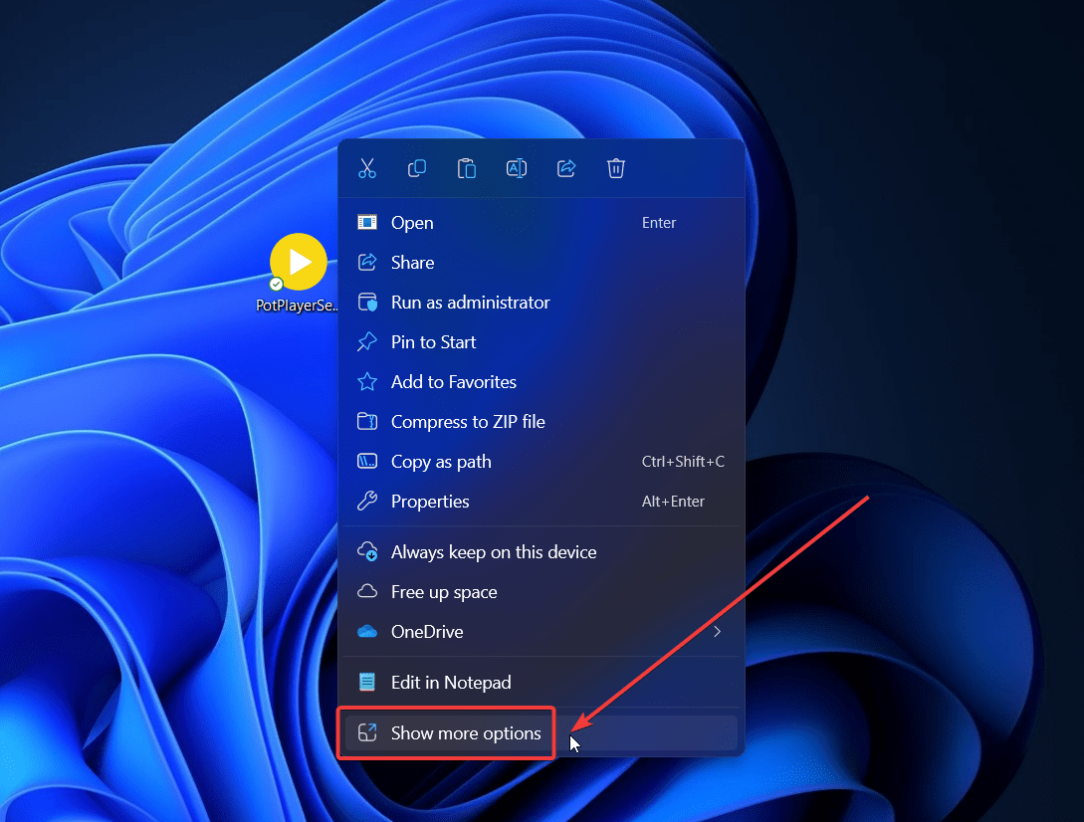Click the Delete trash icon
1084x822 pixels.
pos(616,168)
